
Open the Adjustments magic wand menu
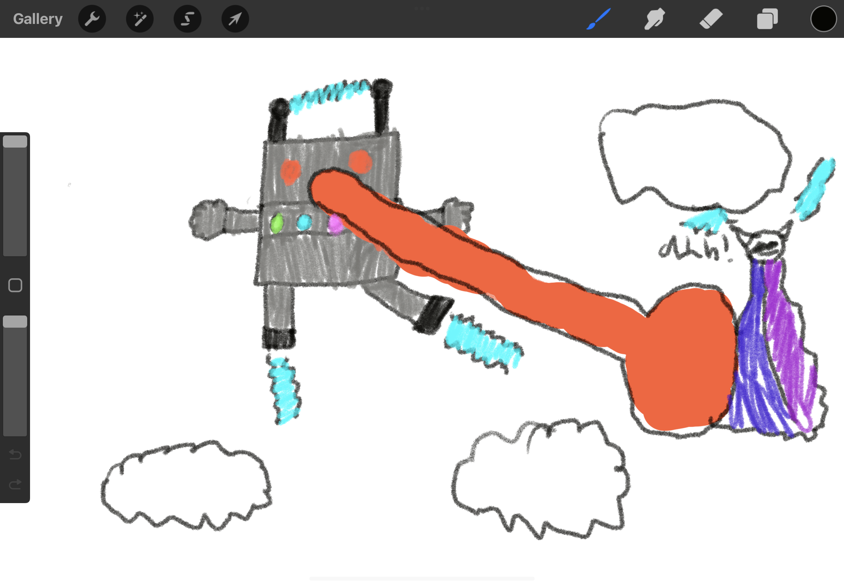139,19
